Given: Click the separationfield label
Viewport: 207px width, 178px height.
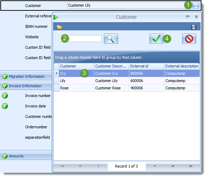Looking at the screenshot, I should coord(38,137).
